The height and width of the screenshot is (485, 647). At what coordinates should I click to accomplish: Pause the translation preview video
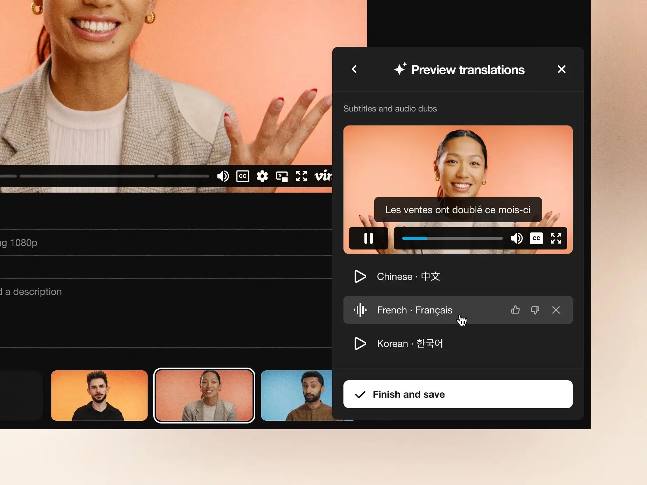click(x=369, y=238)
